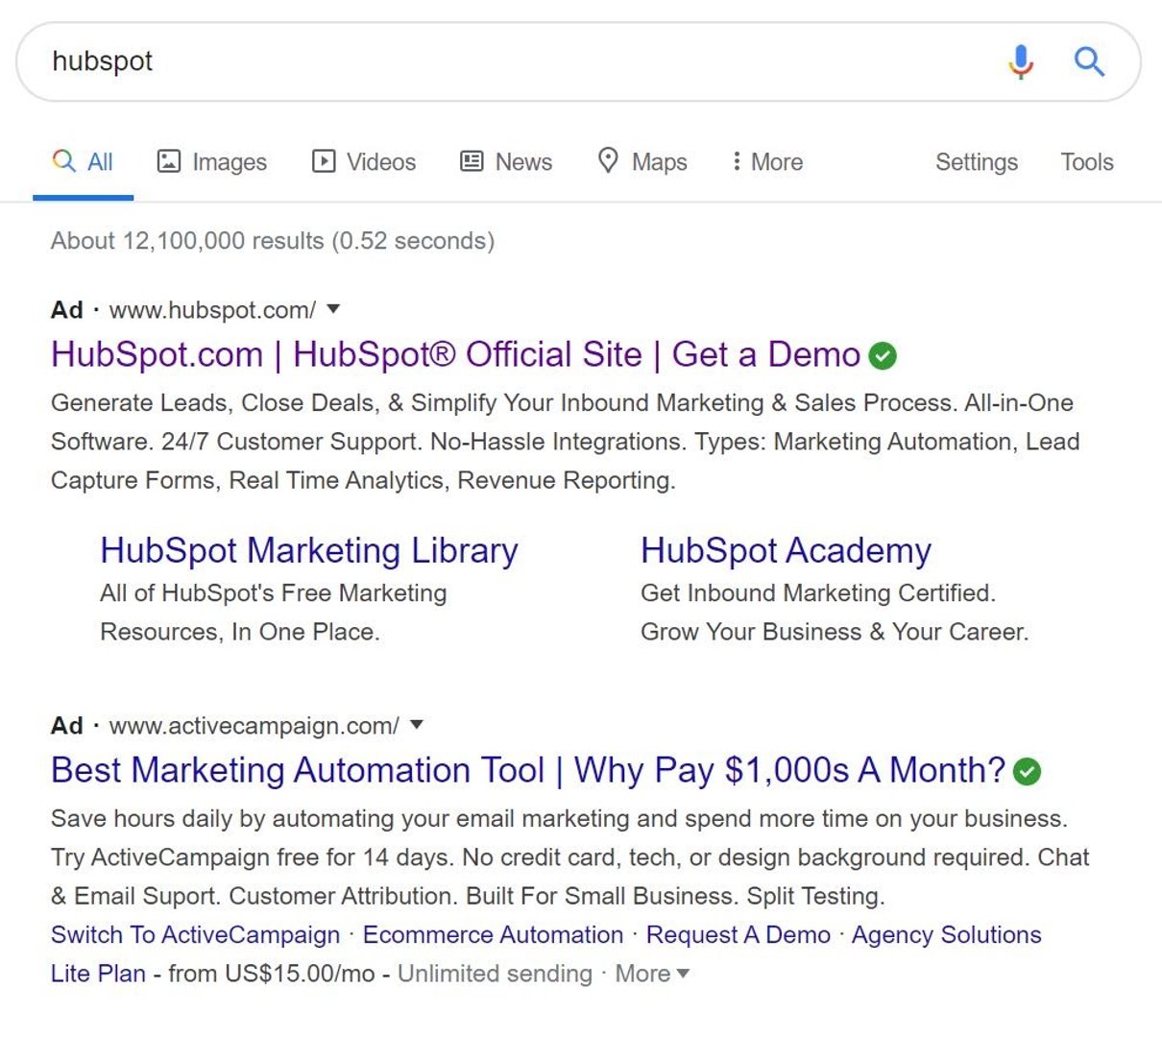Open the dropdown arrow beside www.activecampaign.com
Image resolution: width=1162 pixels, height=1037 pixels.
[x=417, y=726]
